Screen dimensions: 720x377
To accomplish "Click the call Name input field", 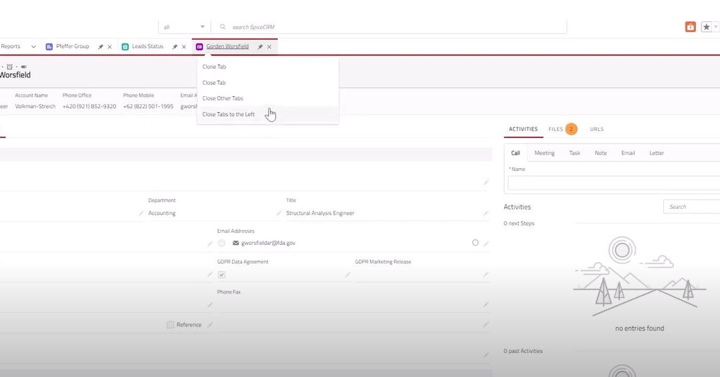I will [x=613, y=183].
